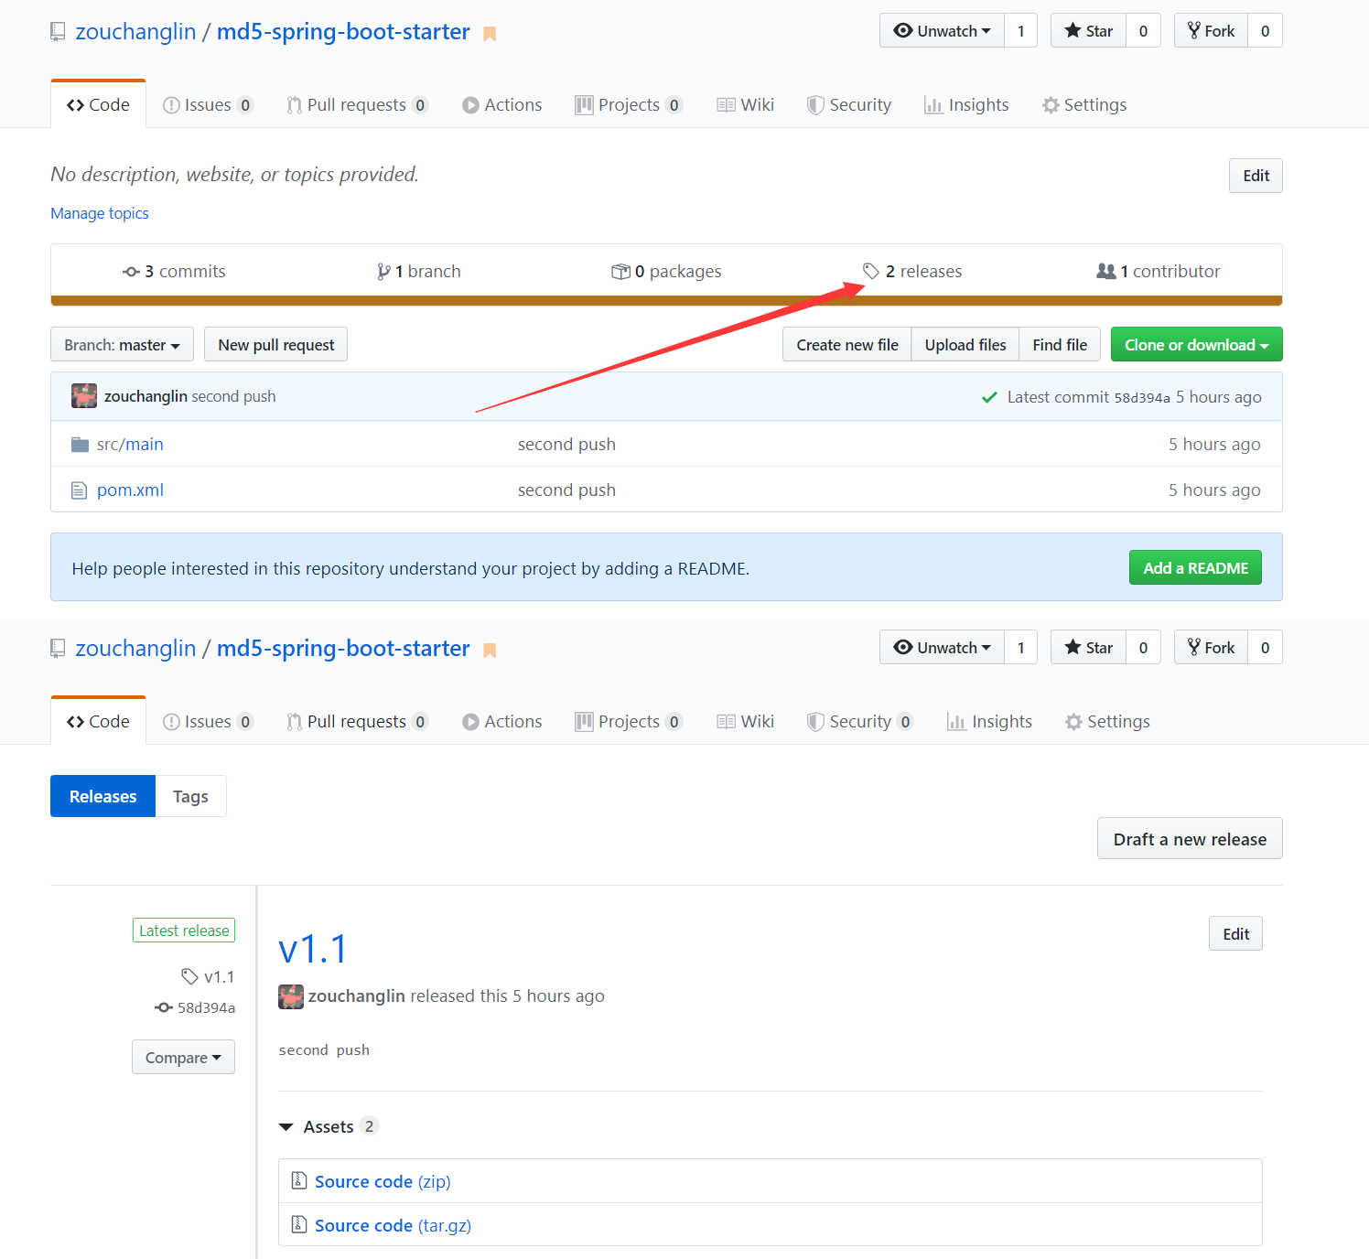This screenshot has width=1369, height=1259.
Task: Open the Compare dropdown for release v1.1
Action: click(x=183, y=1058)
